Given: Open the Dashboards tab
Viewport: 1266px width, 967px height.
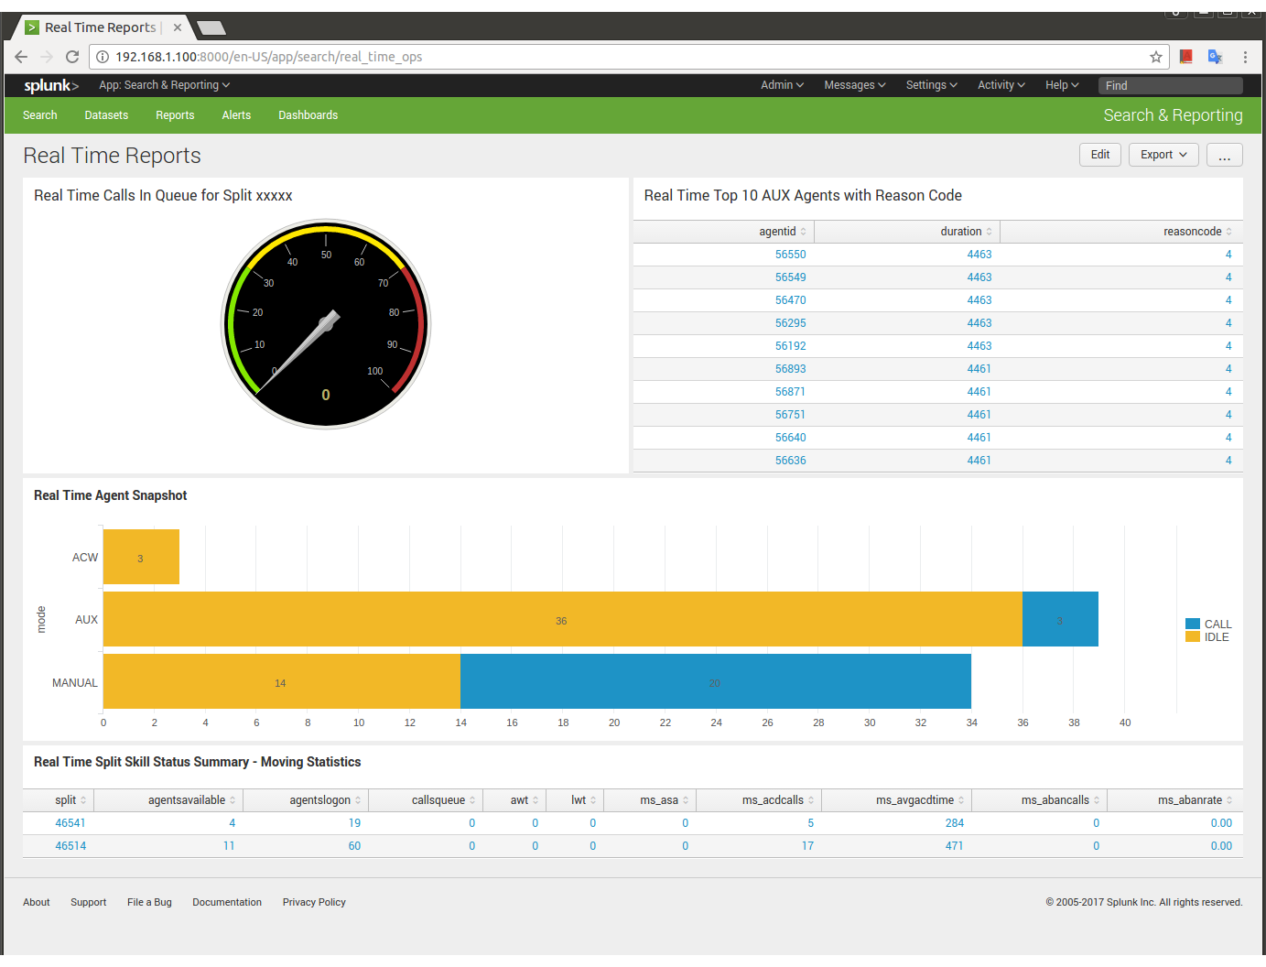Looking at the screenshot, I should pyautogui.click(x=308, y=115).
